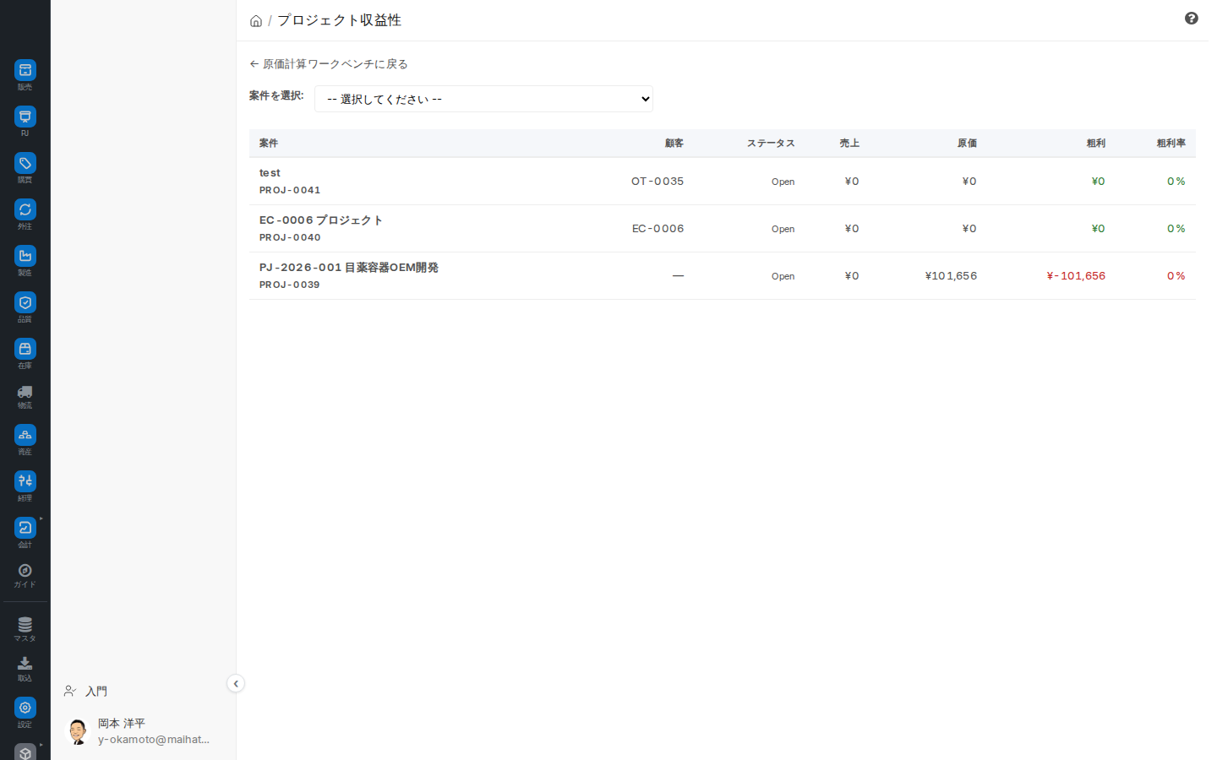1217x760 pixels.
Task: Click customer code EC-0006
Action: click(658, 229)
